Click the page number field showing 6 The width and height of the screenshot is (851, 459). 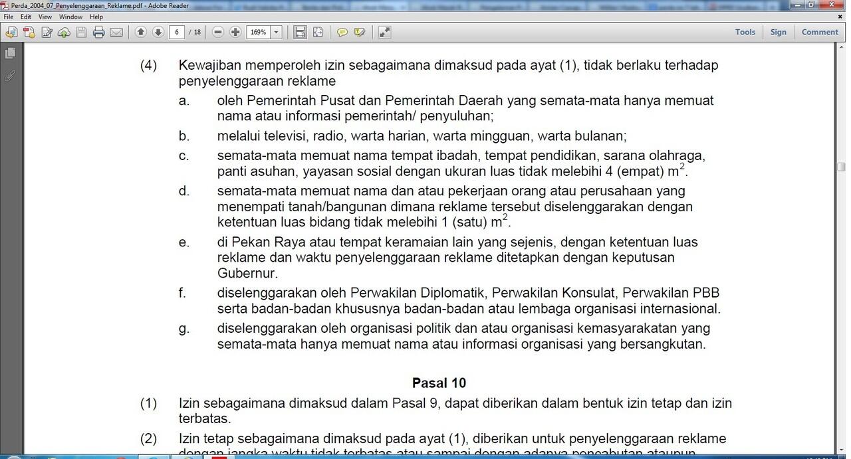point(176,32)
